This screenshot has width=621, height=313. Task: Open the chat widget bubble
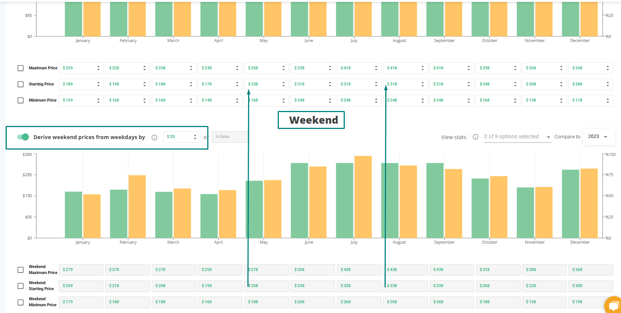click(613, 305)
